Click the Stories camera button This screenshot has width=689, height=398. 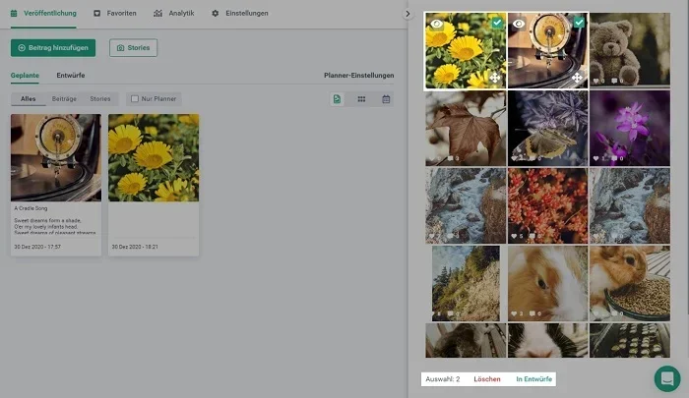pos(133,47)
